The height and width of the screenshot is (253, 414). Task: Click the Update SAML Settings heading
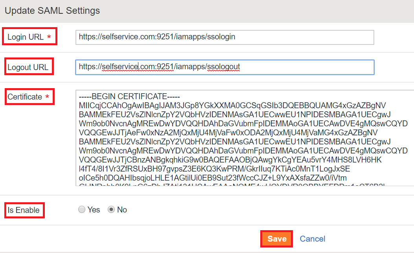pos(52,11)
